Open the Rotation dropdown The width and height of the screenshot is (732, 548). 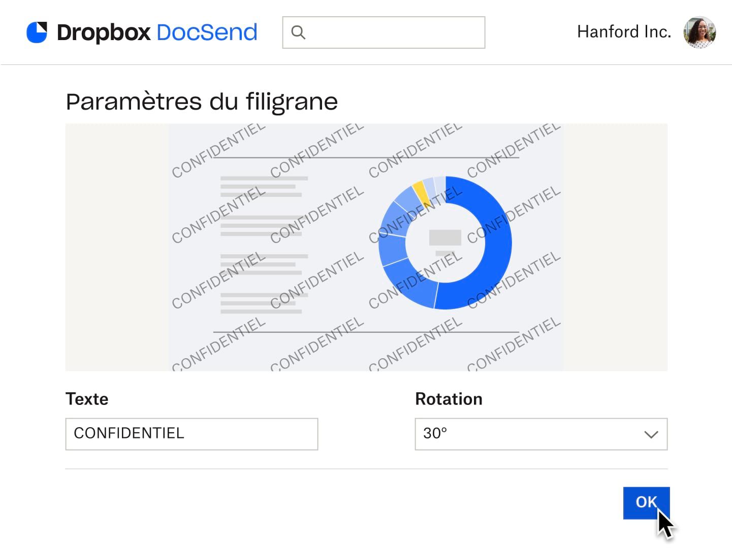541,434
